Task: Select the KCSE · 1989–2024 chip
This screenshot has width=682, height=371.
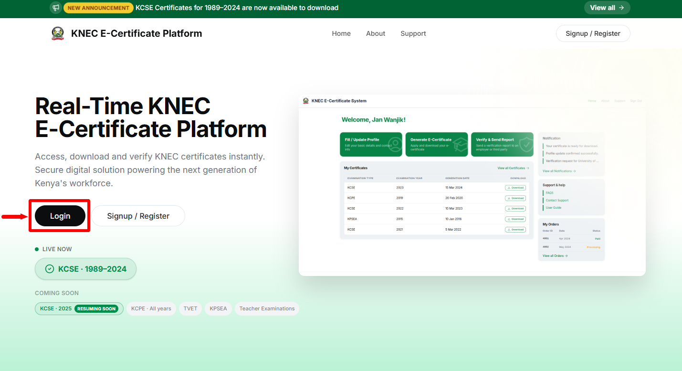Action: click(x=85, y=269)
